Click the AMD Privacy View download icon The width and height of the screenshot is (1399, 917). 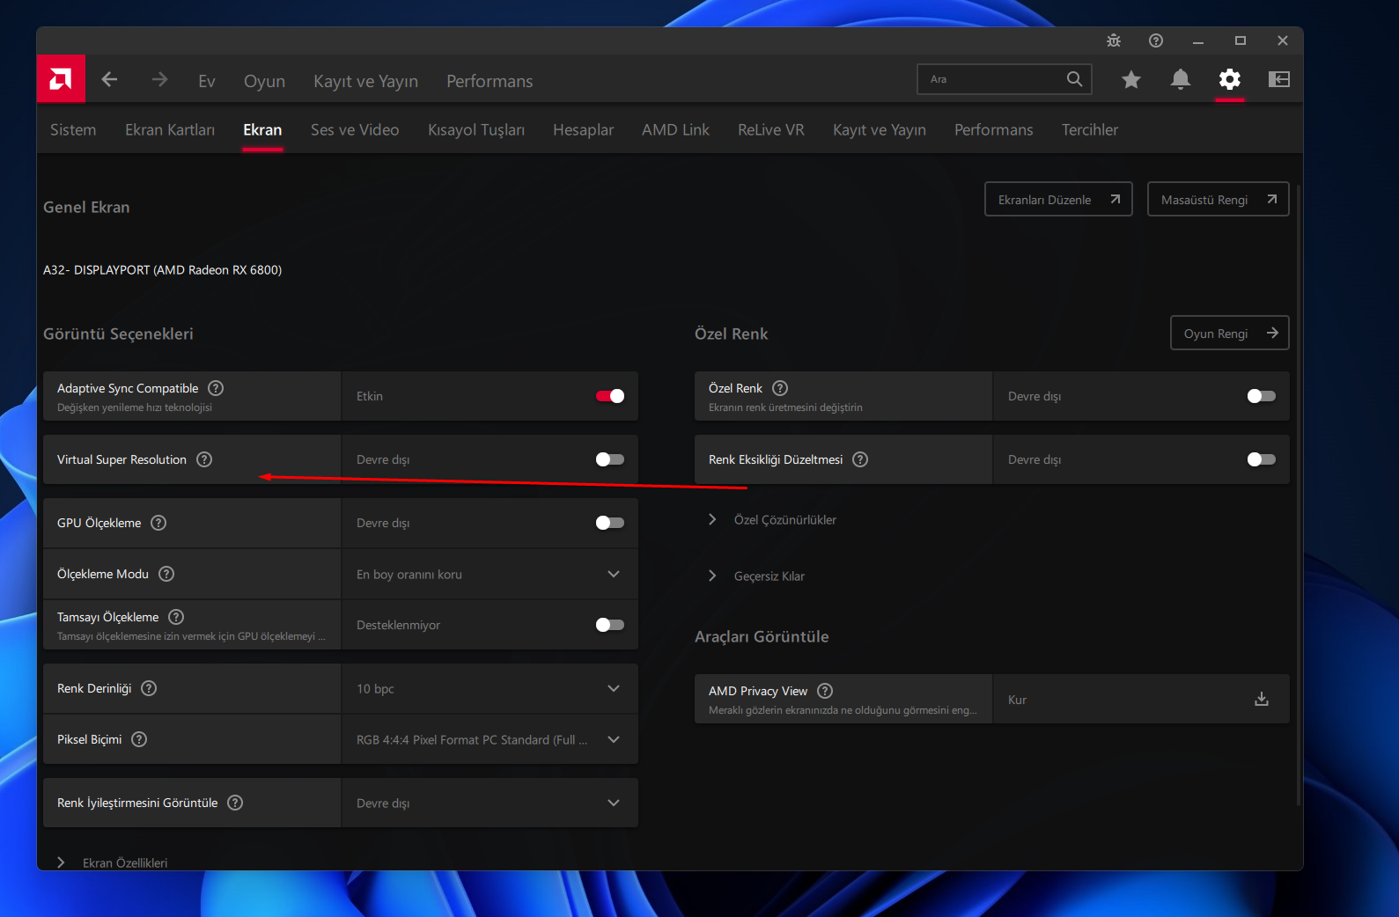tap(1261, 699)
